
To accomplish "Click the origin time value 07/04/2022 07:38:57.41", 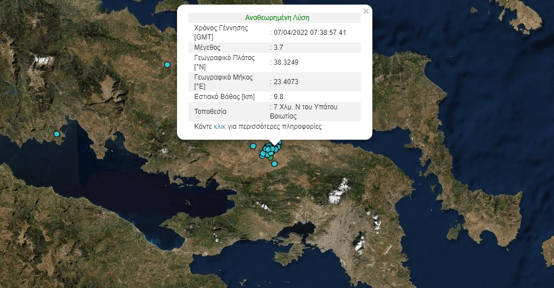I will pyautogui.click(x=310, y=33).
